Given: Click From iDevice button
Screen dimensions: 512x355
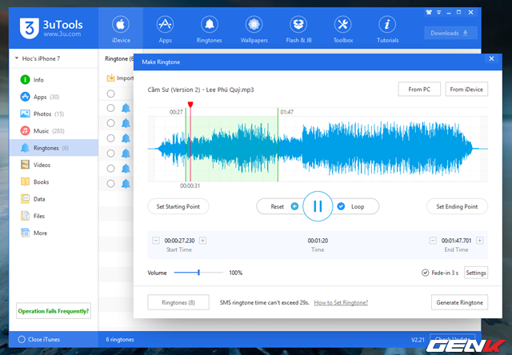Looking at the screenshot, I should coord(466,89).
